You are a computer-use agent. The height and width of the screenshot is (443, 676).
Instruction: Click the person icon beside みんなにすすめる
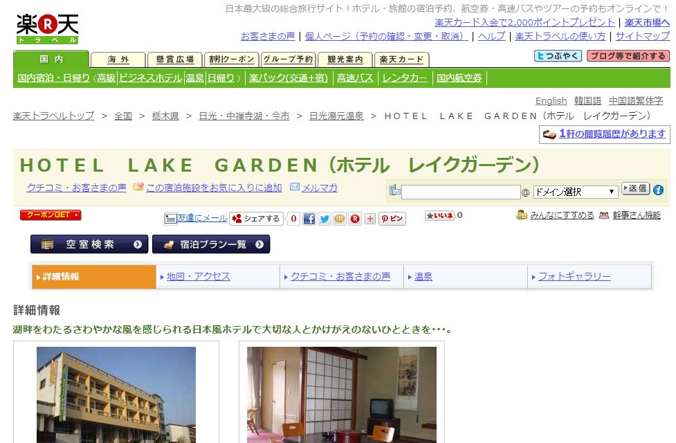coord(521,215)
